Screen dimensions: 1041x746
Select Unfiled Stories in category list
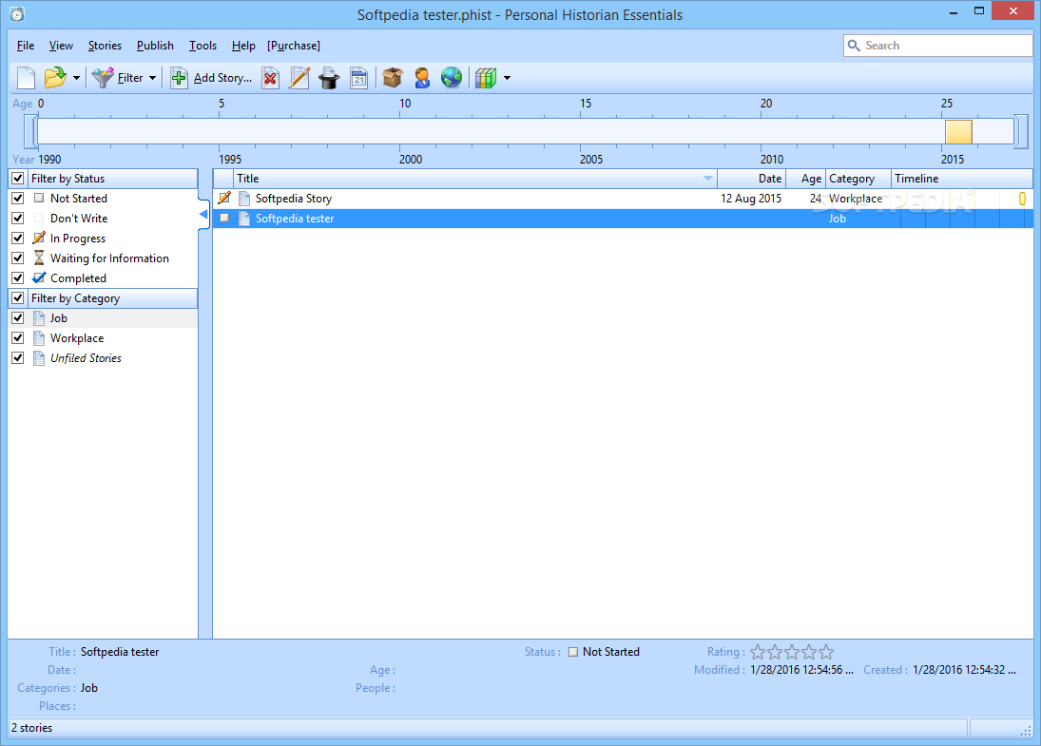pyautogui.click(x=86, y=357)
